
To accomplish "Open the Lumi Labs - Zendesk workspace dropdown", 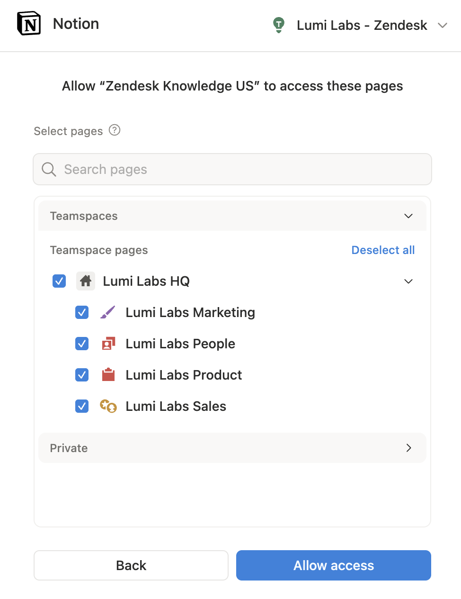I will click(443, 25).
